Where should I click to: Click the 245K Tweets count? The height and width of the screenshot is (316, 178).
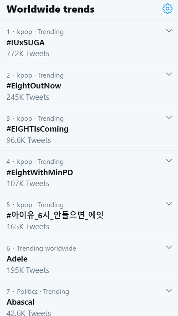pyautogui.click(x=28, y=97)
